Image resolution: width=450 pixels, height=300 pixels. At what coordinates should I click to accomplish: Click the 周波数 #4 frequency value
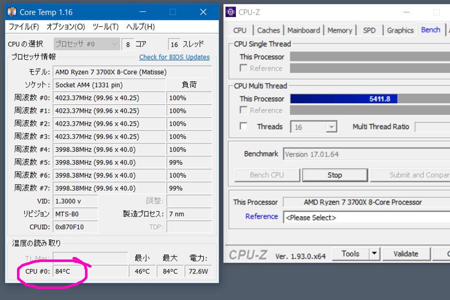pos(109,149)
